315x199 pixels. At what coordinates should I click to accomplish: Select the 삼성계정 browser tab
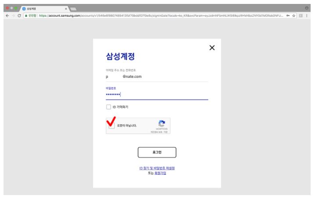[44, 9]
